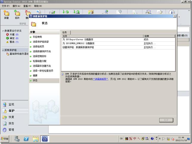Open the 管理 (Management) workspace
The image size is (192, 144).
point(11,130)
